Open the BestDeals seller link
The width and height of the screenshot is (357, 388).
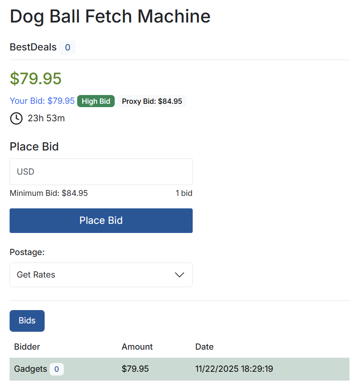pyautogui.click(x=33, y=47)
